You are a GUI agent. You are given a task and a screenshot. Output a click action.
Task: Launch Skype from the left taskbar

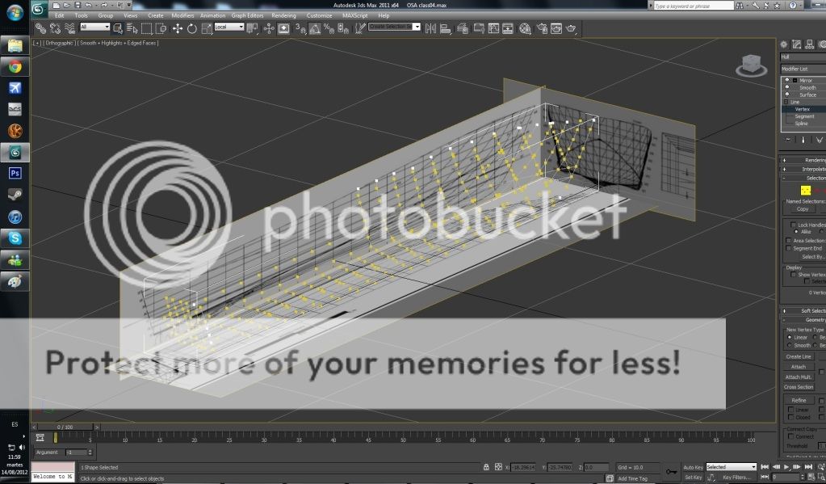(14, 238)
